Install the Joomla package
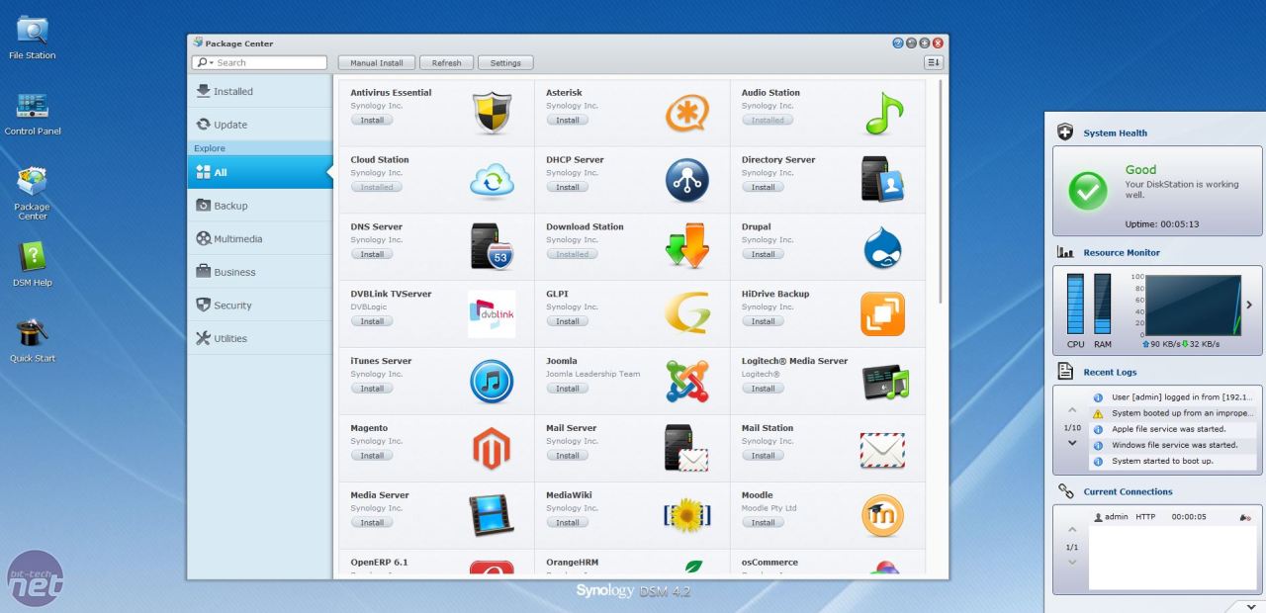Viewport: 1266px width, 613px height. pos(568,389)
